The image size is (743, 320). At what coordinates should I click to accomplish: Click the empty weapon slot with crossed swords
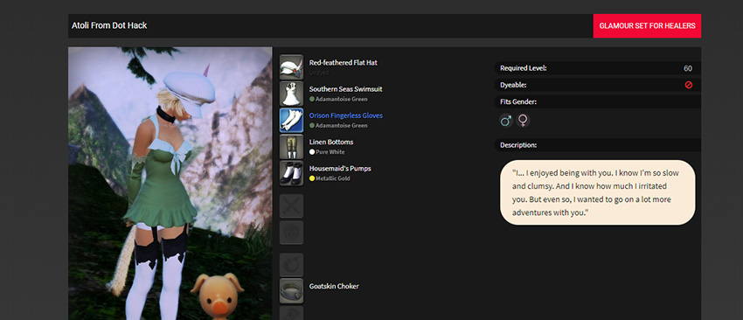pos(291,205)
